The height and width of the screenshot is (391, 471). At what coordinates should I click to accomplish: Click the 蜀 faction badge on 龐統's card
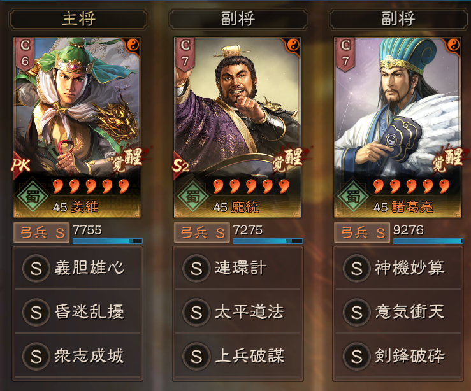(x=192, y=197)
